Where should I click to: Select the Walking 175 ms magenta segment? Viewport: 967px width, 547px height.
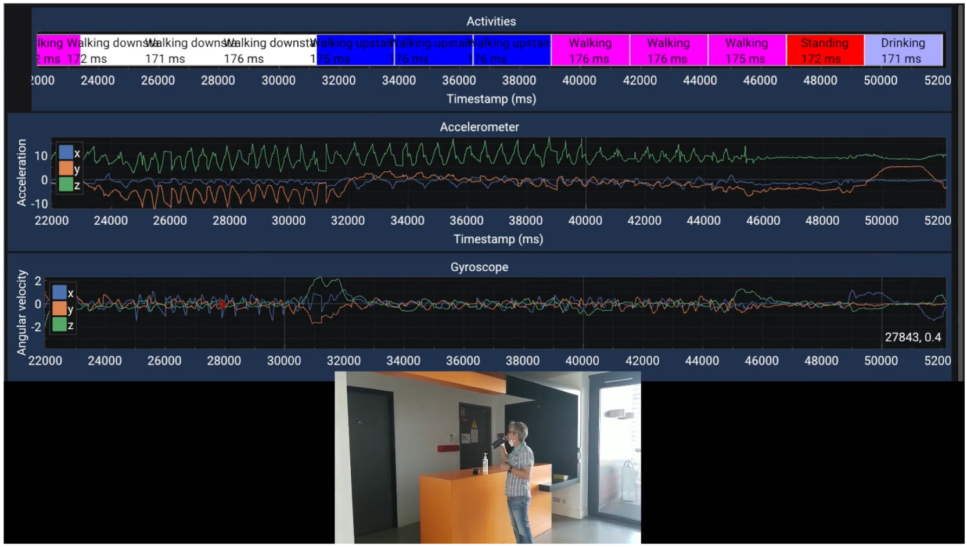coord(746,51)
